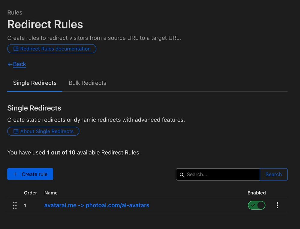This screenshot has width=300, height=229.
Task: Open the avatarai.me -> photoai.com/ai-avatars rule
Action: (x=97, y=205)
